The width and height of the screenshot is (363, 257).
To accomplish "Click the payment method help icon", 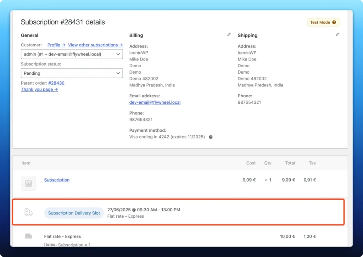I will pyautogui.click(x=211, y=137).
